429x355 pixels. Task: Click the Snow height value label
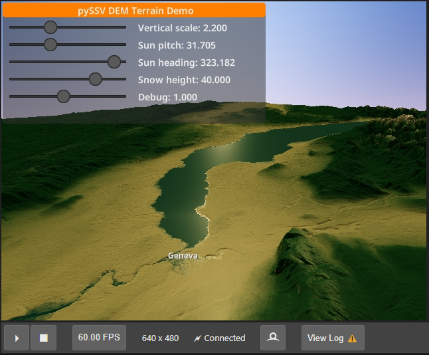point(184,80)
